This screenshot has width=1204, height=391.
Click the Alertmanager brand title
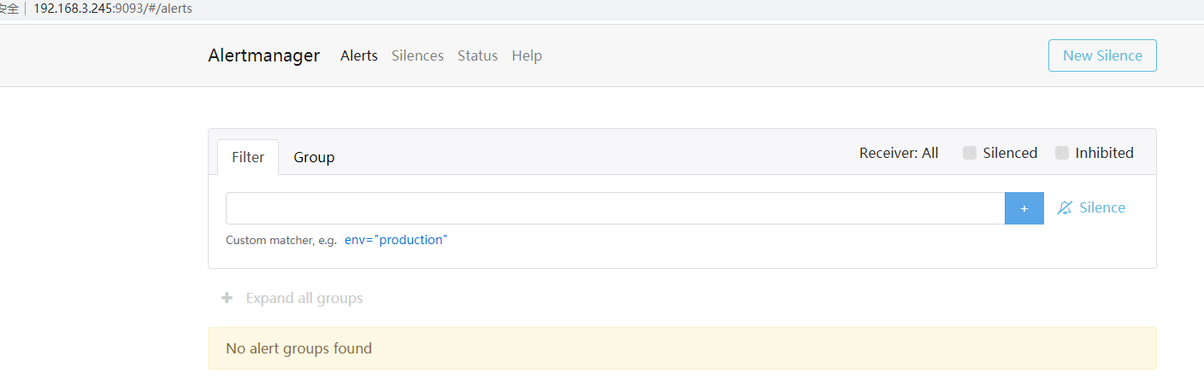263,55
